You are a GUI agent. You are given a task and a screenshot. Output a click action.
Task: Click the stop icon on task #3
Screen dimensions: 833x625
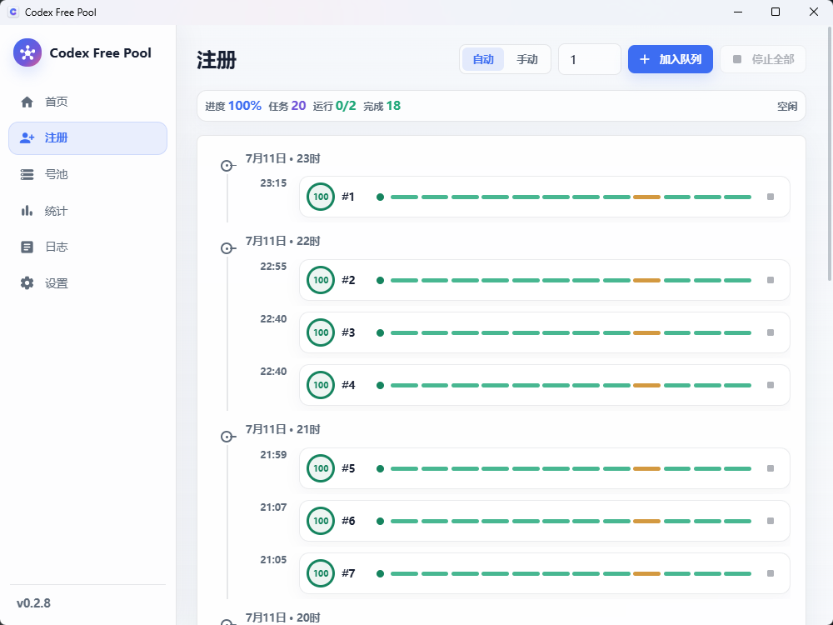[x=771, y=332]
